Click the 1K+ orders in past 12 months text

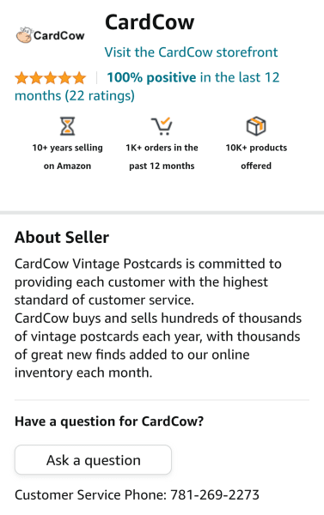click(162, 157)
